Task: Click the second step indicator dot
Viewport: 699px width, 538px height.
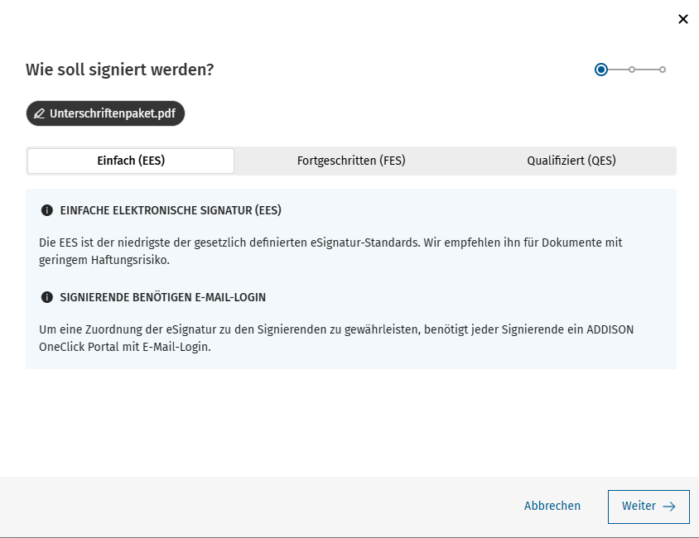Action: (632, 70)
